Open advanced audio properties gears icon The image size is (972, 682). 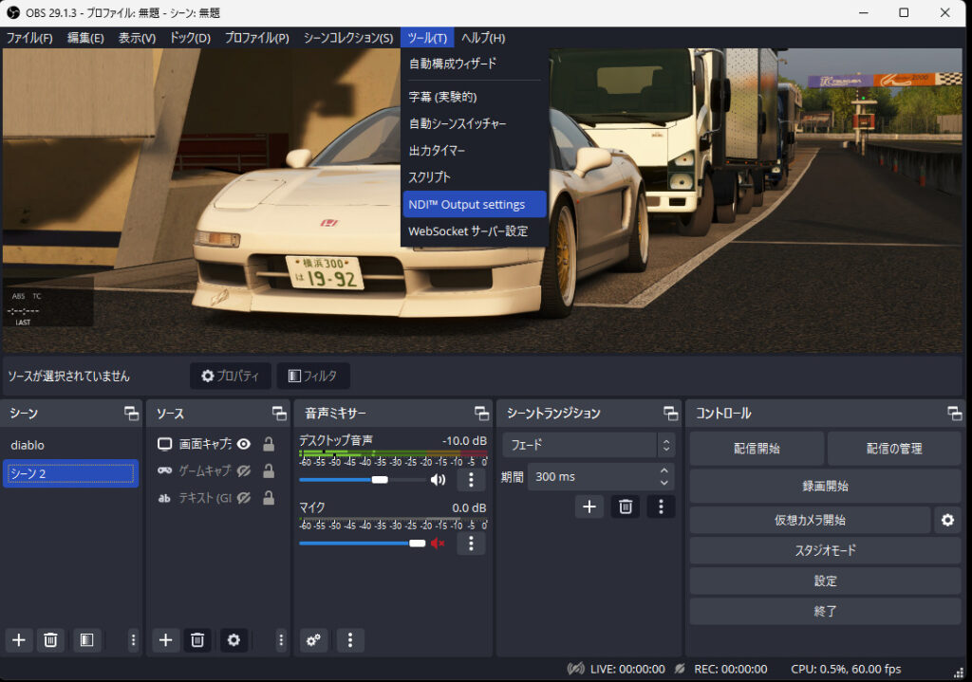coord(313,640)
